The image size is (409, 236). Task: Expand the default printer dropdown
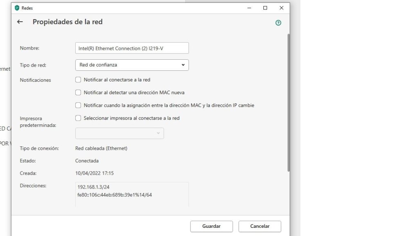(119, 133)
